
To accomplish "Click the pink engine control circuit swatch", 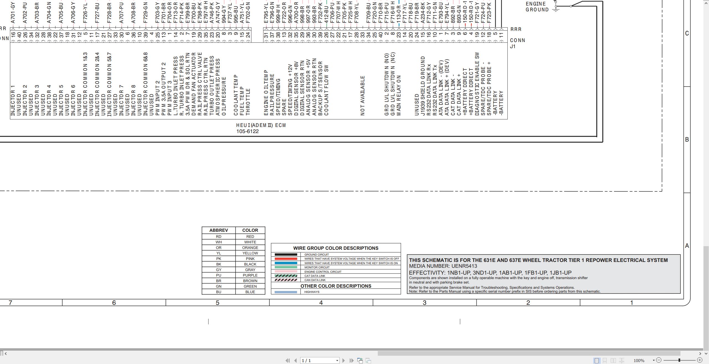I will (x=286, y=272).
